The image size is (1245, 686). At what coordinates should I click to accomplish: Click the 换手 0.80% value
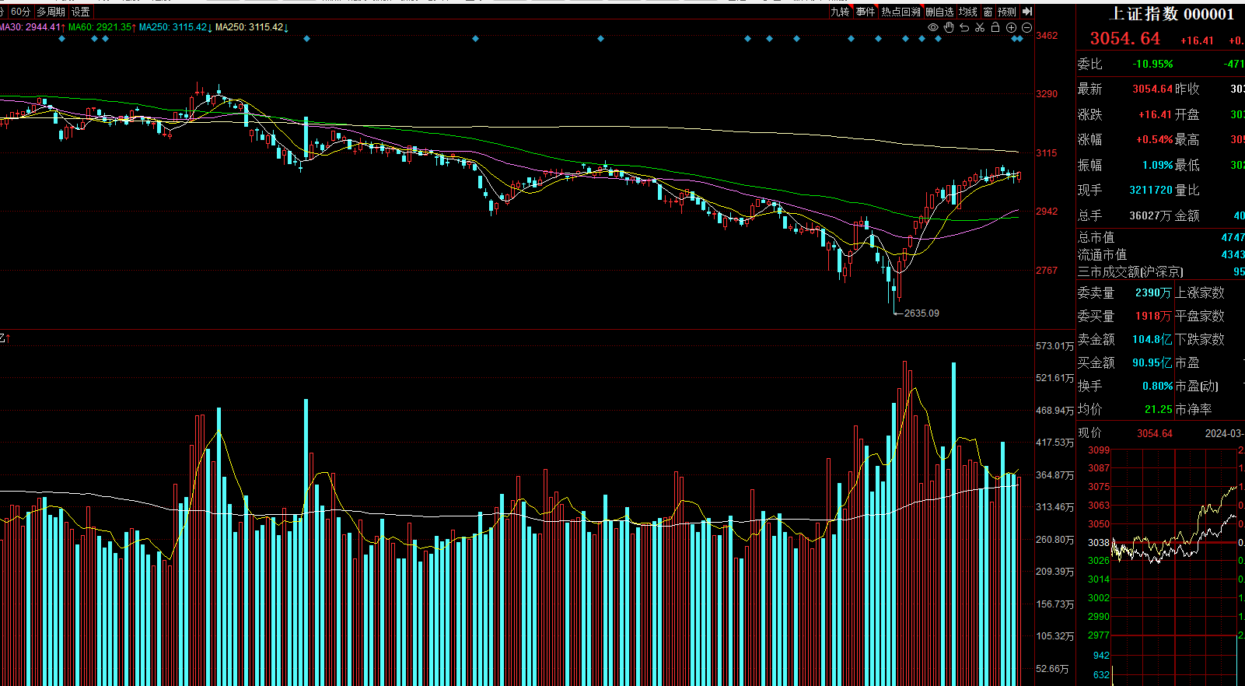coord(1157,386)
